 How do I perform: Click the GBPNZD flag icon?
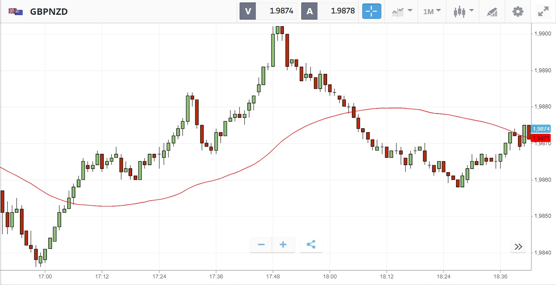click(x=16, y=11)
